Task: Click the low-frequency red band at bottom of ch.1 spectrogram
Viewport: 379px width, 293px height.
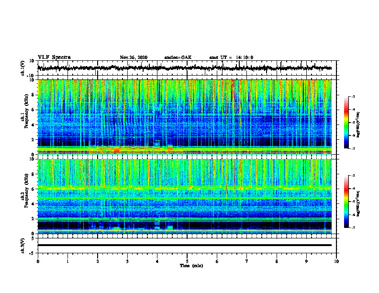Action: click(185, 152)
